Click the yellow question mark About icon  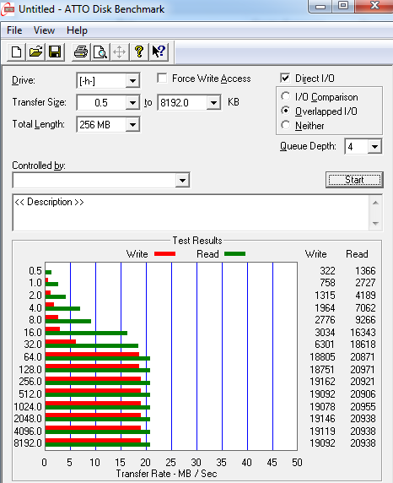(139, 52)
